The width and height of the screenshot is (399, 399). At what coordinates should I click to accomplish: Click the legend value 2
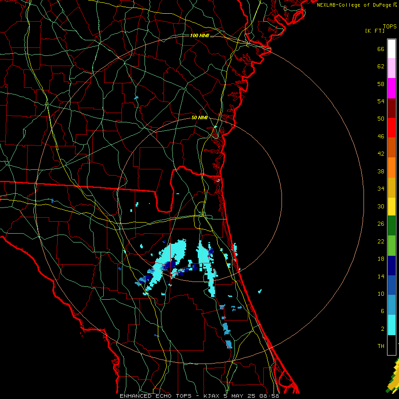pos(383,329)
